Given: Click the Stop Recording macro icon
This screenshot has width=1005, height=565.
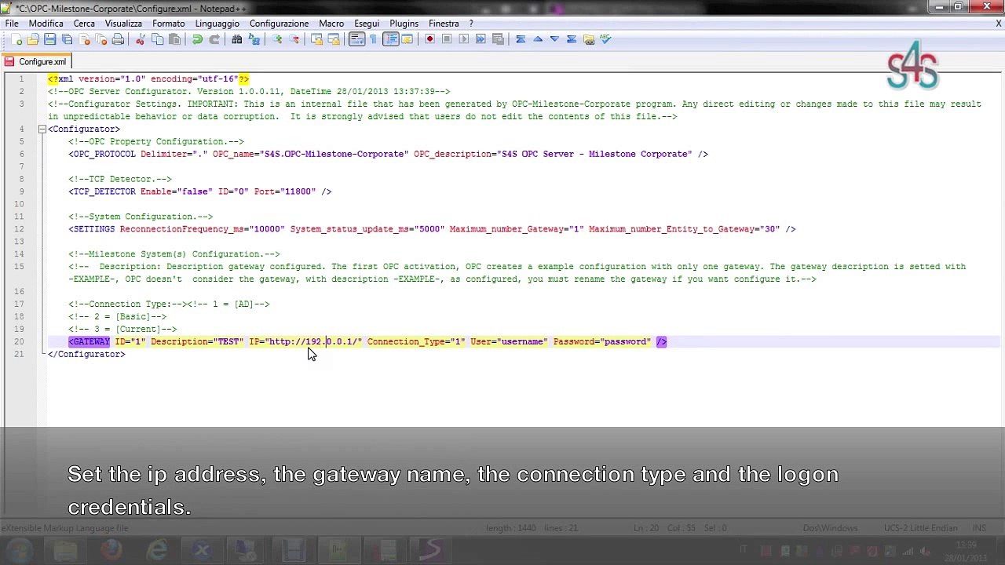Looking at the screenshot, I should pos(447,39).
